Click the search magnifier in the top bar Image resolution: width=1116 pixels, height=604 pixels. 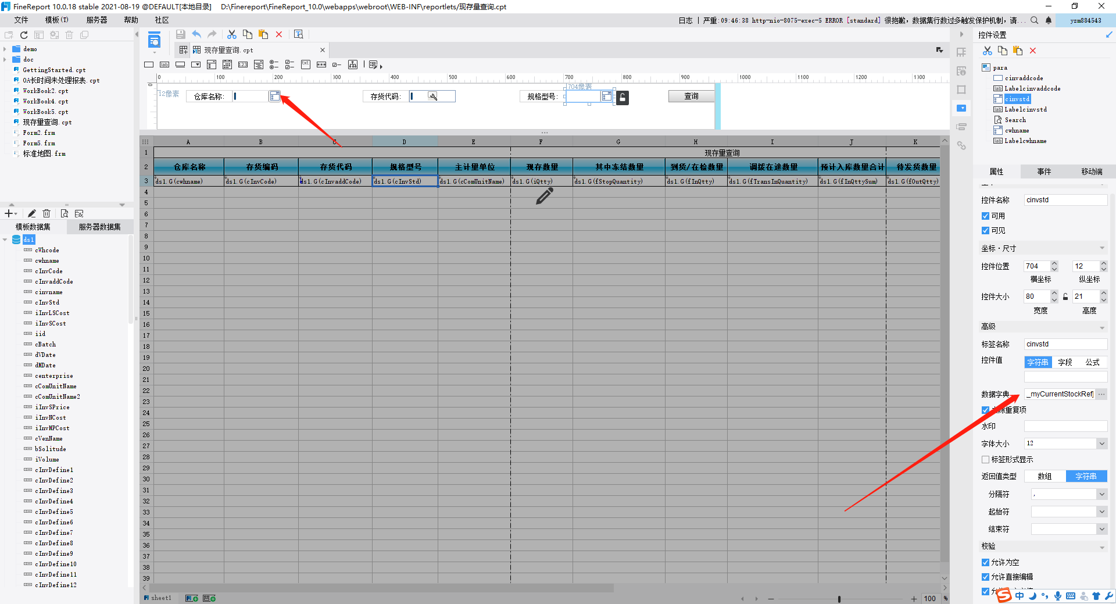click(1035, 20)
